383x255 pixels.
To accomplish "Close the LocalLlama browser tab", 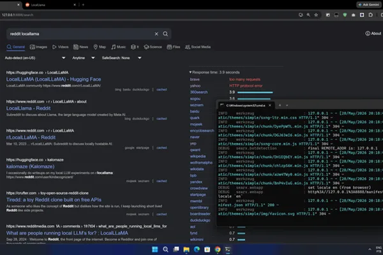I will (x=75, y=4).
